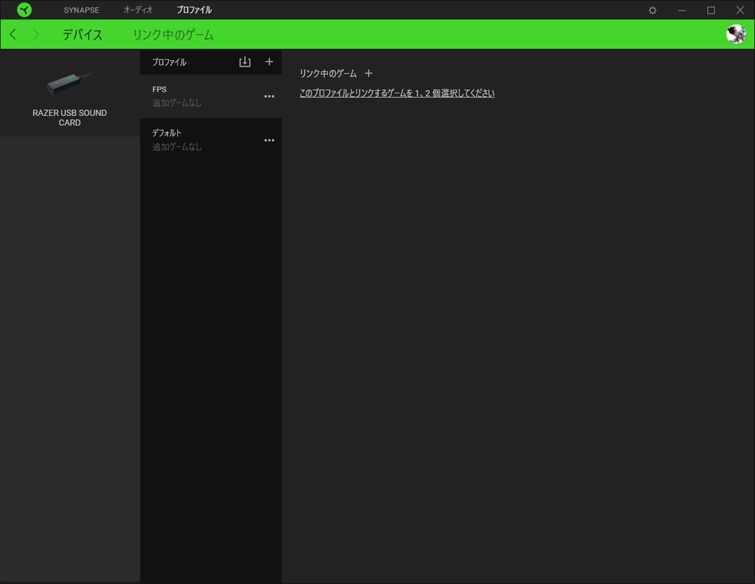The image size is (755, 584).
Task: Open the user avatar profile
Action: (x=735, y=34)
